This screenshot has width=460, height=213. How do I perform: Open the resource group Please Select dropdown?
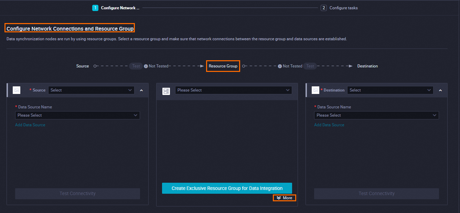pyautogui.click(x=234, y=90)
